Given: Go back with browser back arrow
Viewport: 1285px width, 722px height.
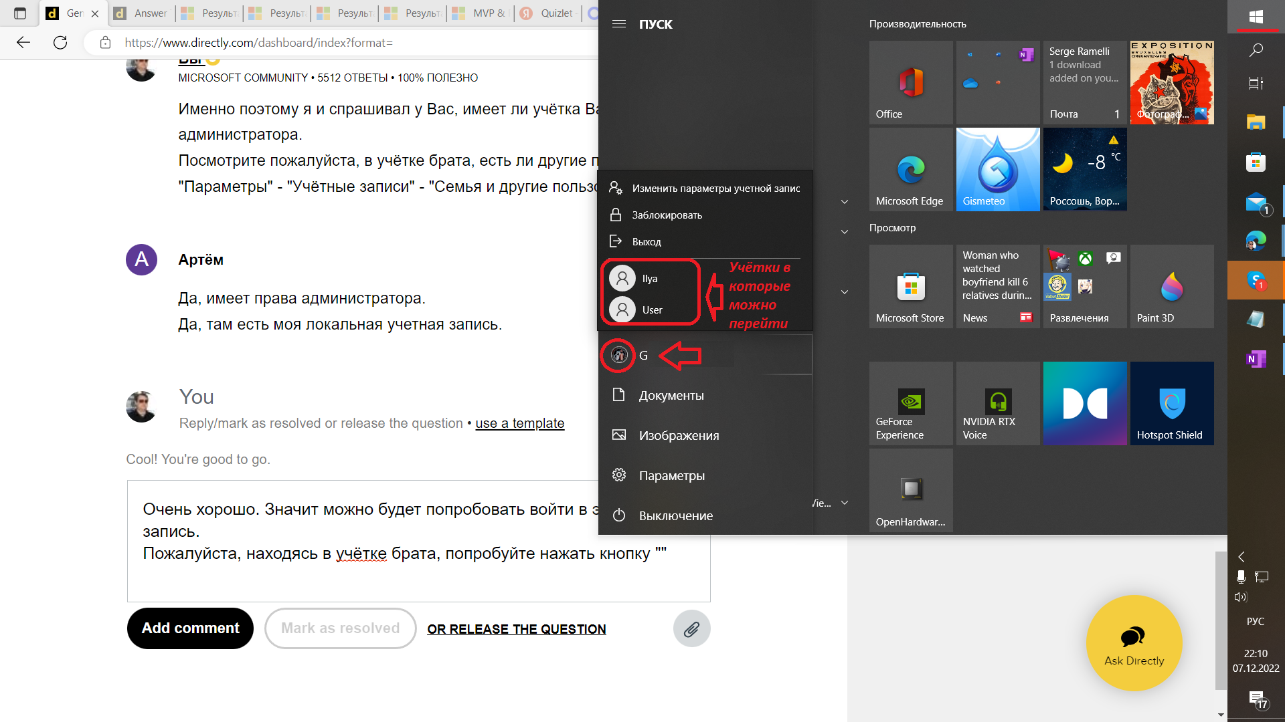Looking at the screenshot, I should (x=23, y=43).
